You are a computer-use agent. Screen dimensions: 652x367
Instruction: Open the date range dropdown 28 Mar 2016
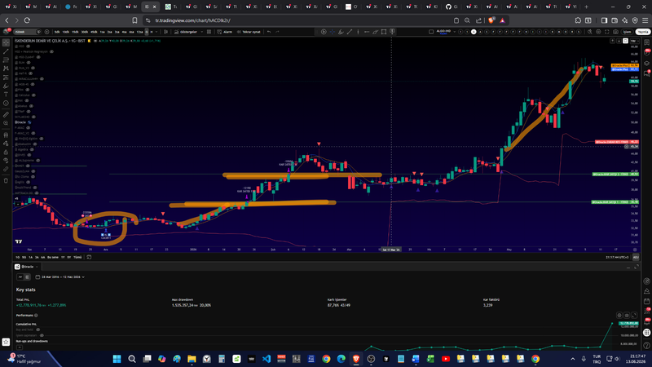coord(60,276)
